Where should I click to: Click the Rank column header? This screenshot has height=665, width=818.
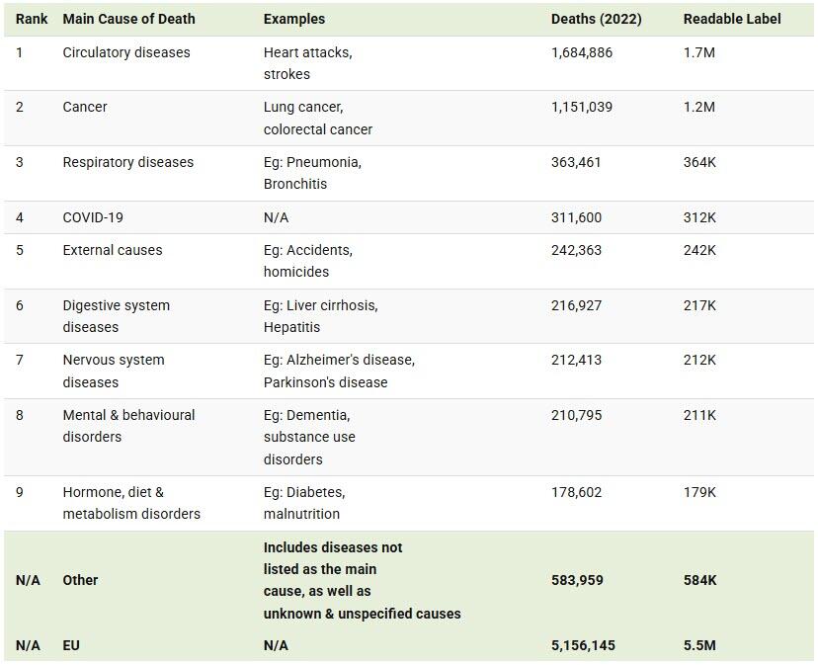(x=32, y=19)
